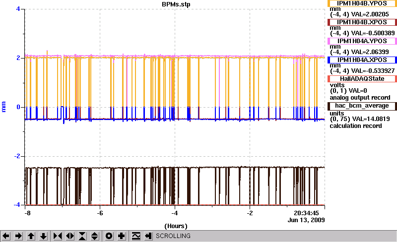Click the arrow-to-bar return-to-live icon
397x242 pixels.
pyautogui.click(x=148, y=236)
